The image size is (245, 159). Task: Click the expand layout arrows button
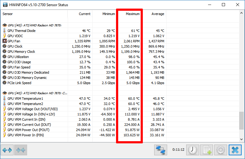[7, 150]
